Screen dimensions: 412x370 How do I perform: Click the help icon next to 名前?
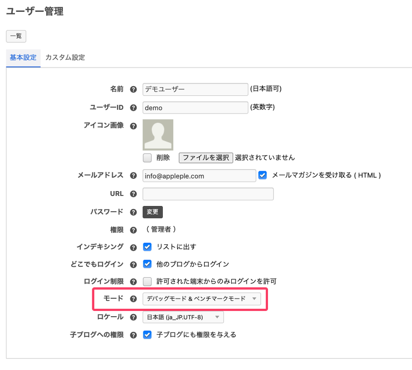133,89
